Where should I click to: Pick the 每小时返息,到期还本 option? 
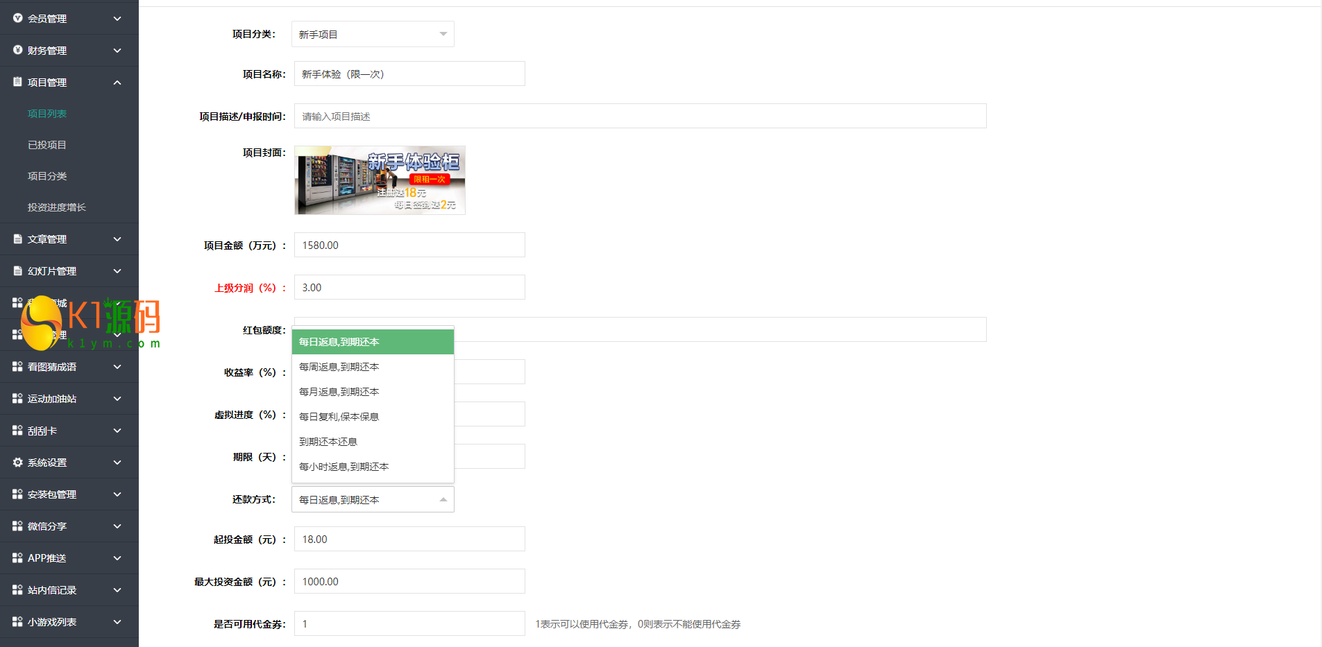(x=373, y=467)
